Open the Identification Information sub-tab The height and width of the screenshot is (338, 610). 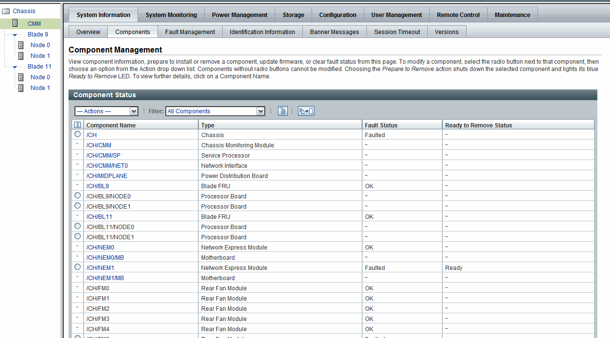click(x=262, y=32)
